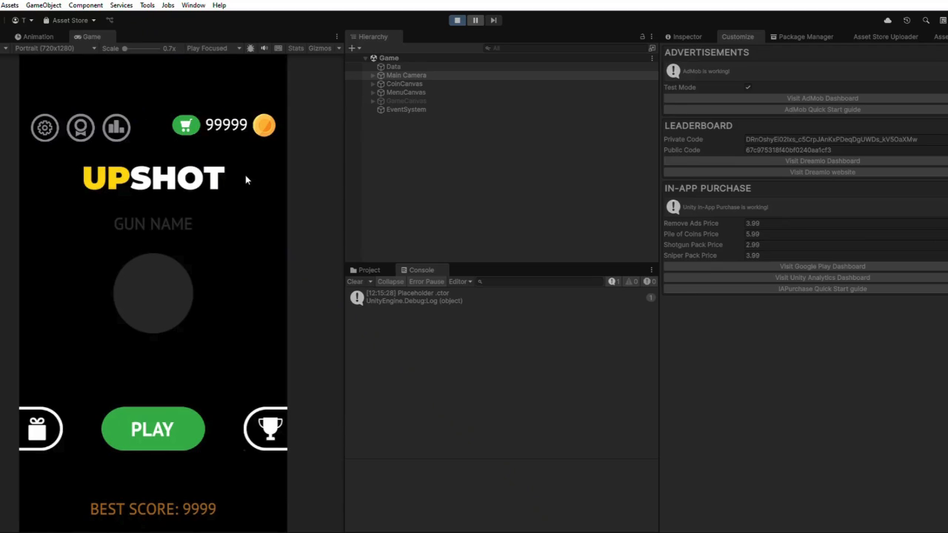The height and width of the screenshot is (533, 948).
Task: Adjust the Game view Scale slider
Action: [142, 48]
